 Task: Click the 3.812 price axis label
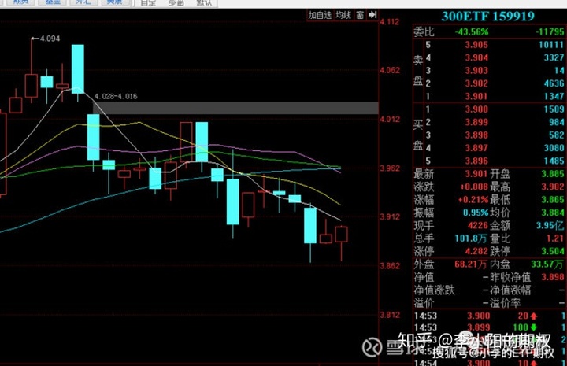[x=390, y=315]
